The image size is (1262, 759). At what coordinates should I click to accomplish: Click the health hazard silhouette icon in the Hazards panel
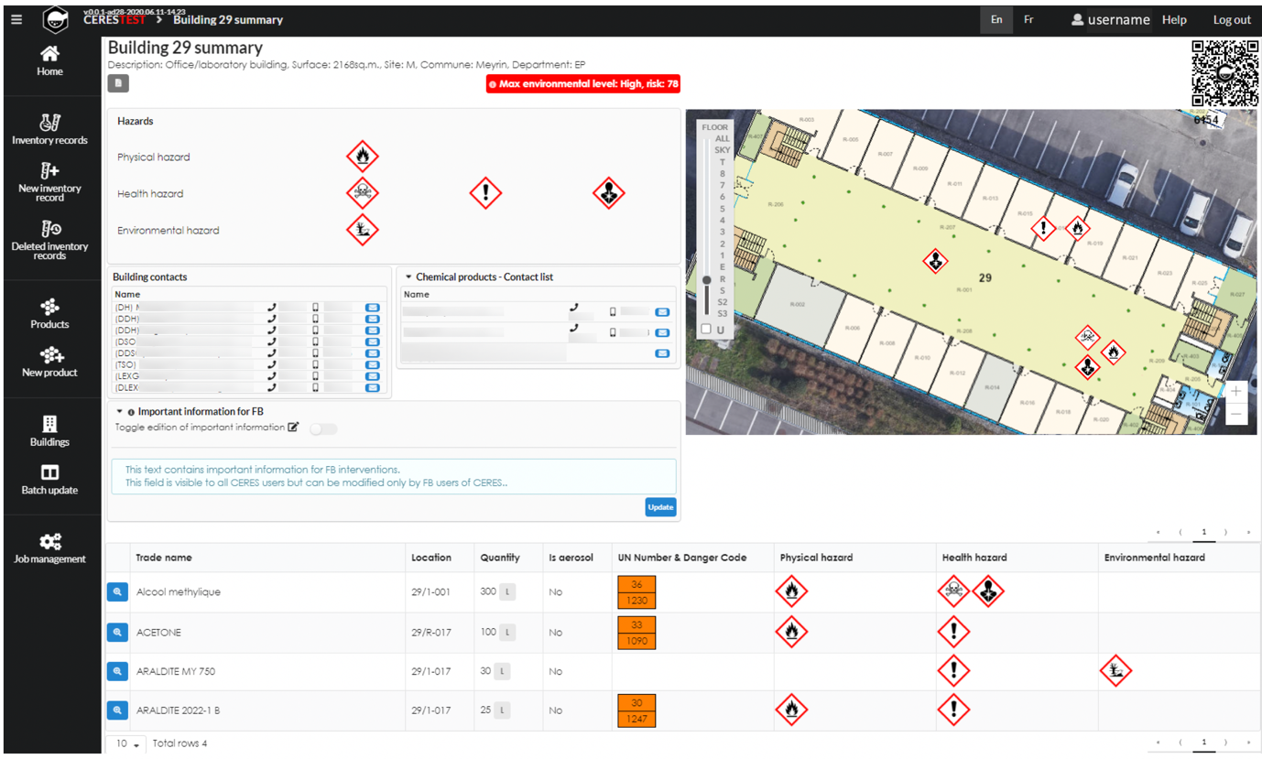point(608,193)
